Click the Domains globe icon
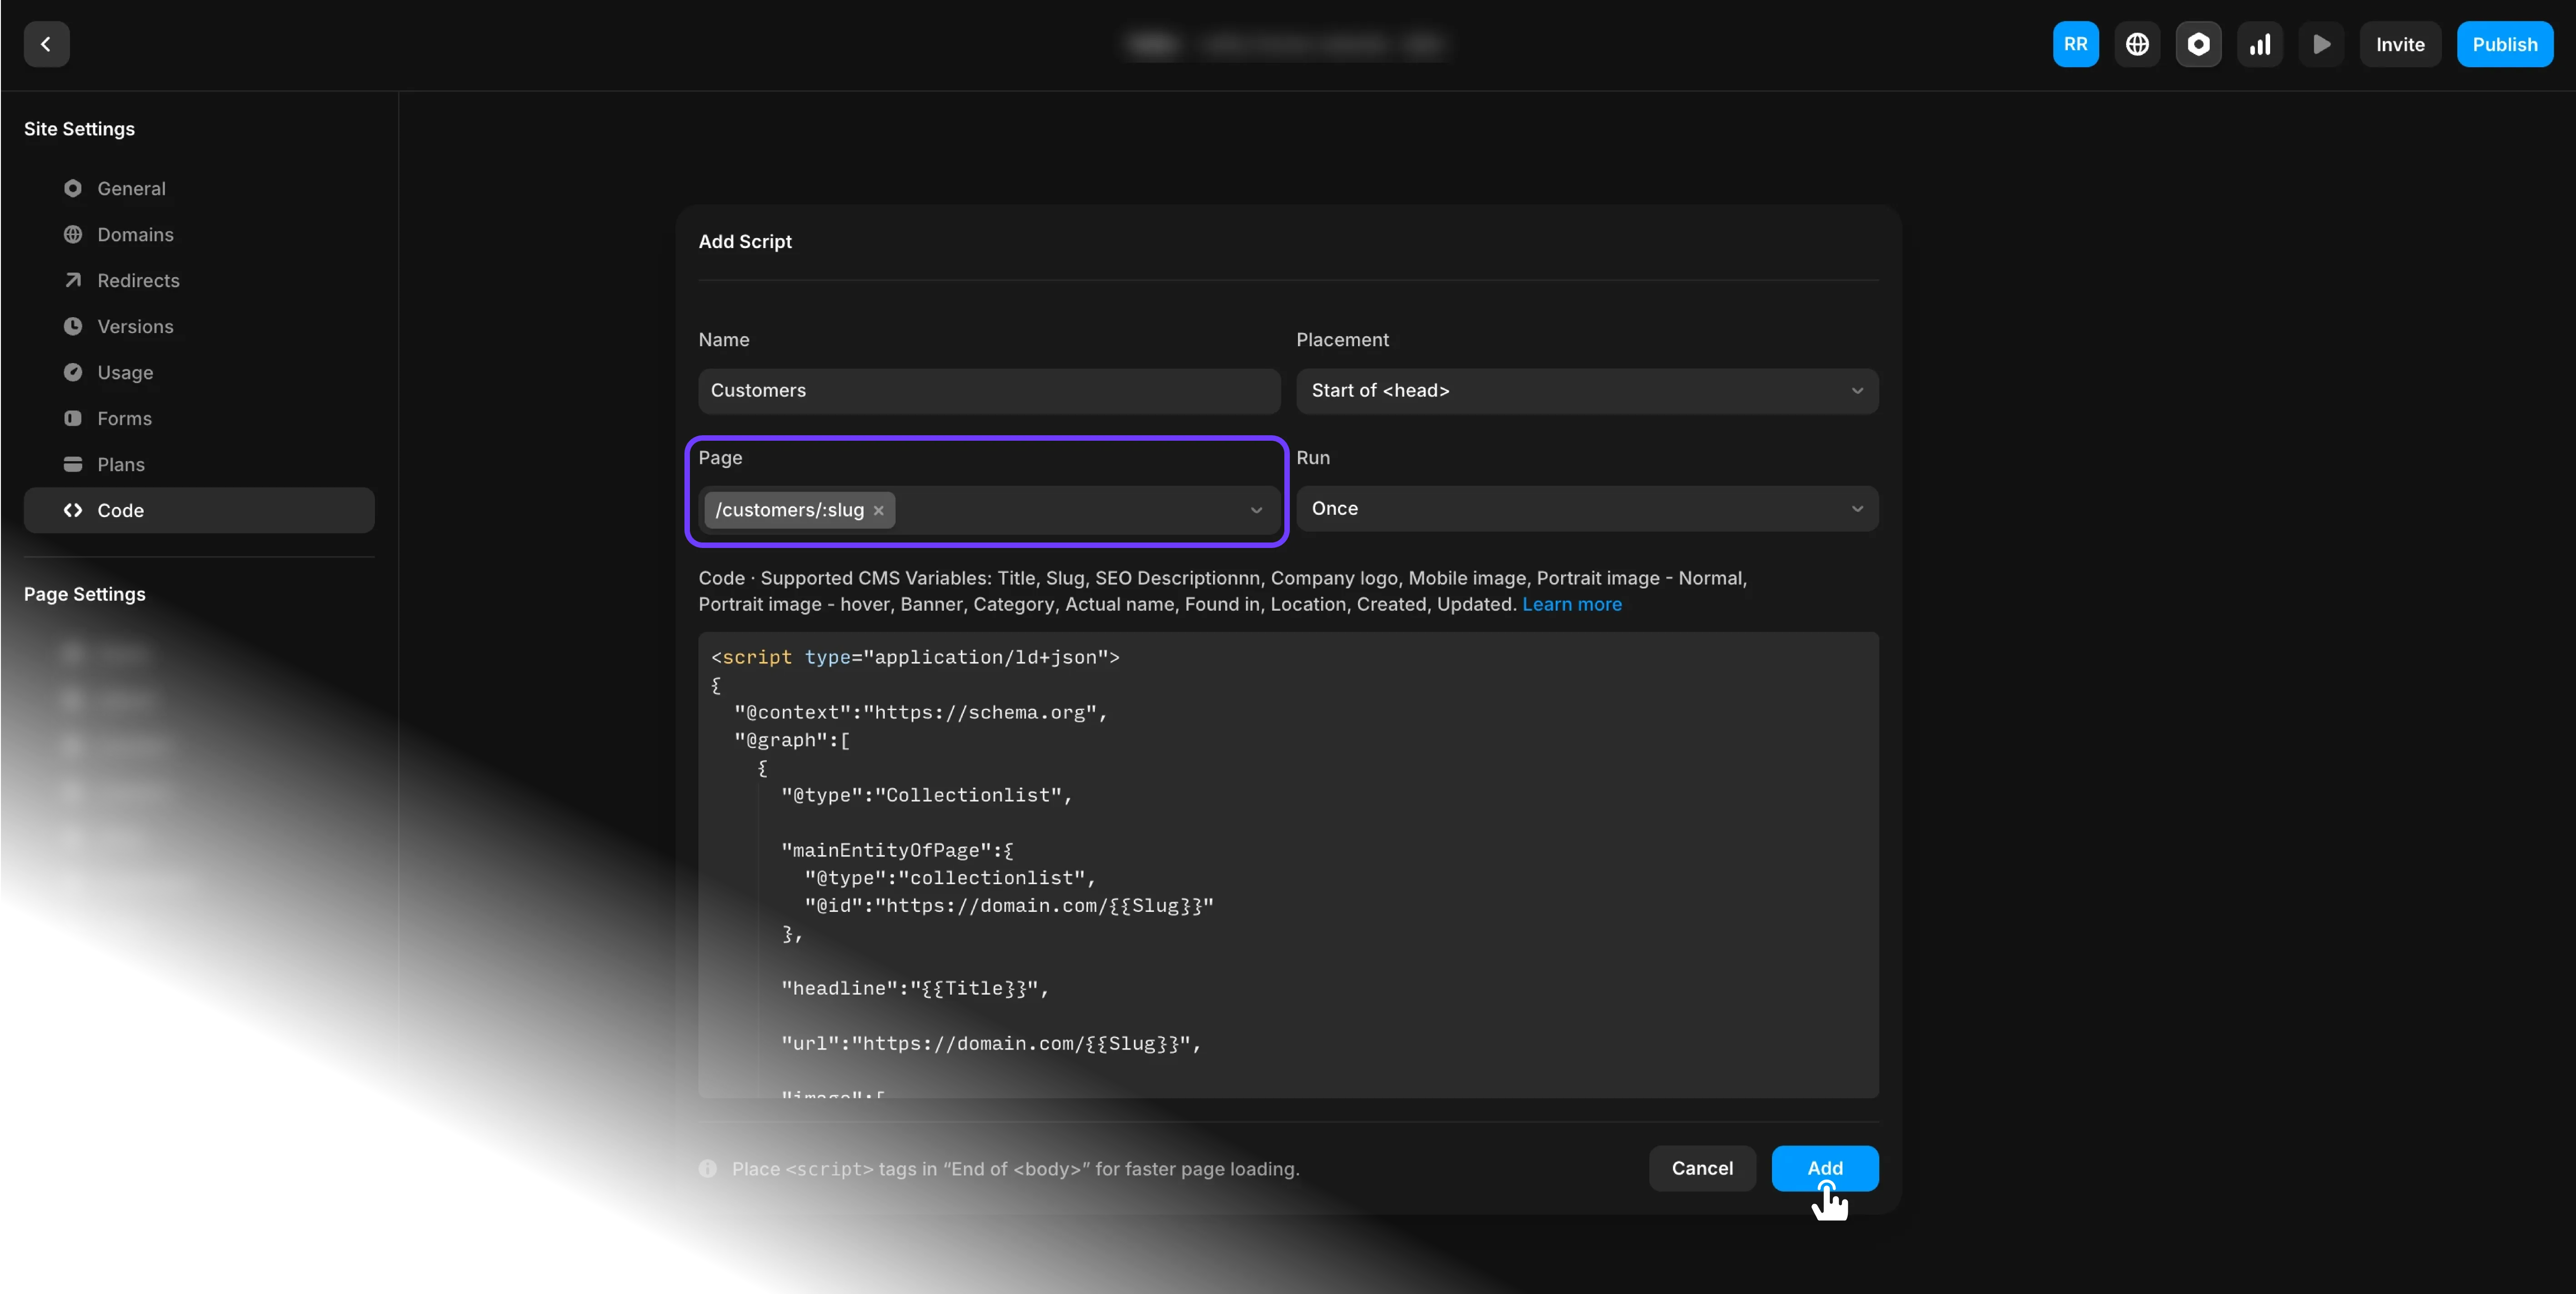Screen dimensions: 2576x1294 tap(73, 234)
